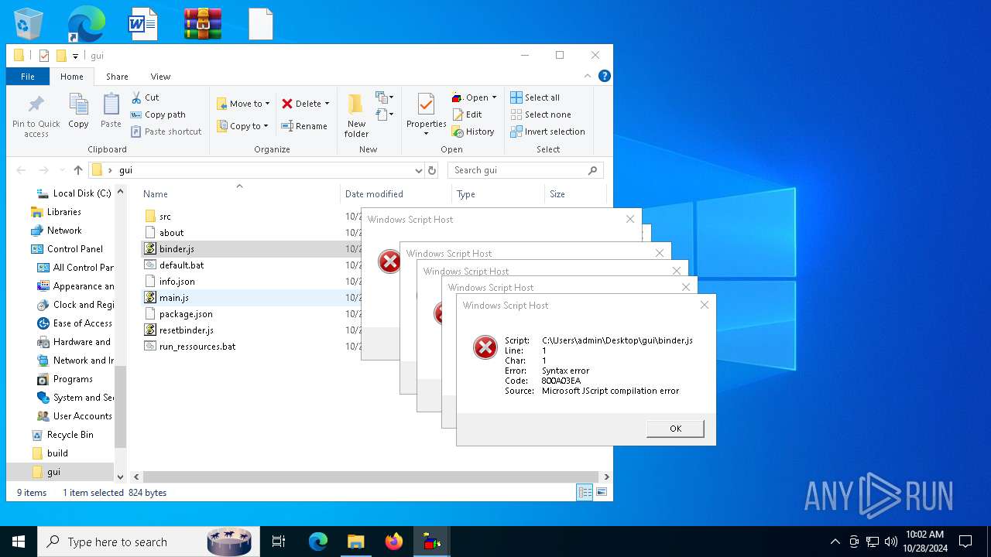Screen dimensions: 991x557
Task: Click Pin to Quick access icon
Action: point(36,116)
